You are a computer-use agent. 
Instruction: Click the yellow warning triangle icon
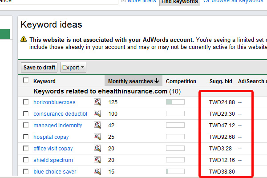click(x=24, y=39)
